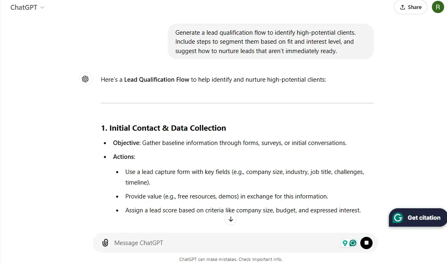Open the green R profile avatar
Image resolution: width=447 pixels, height=263 pixels.
tap(438, 7)
